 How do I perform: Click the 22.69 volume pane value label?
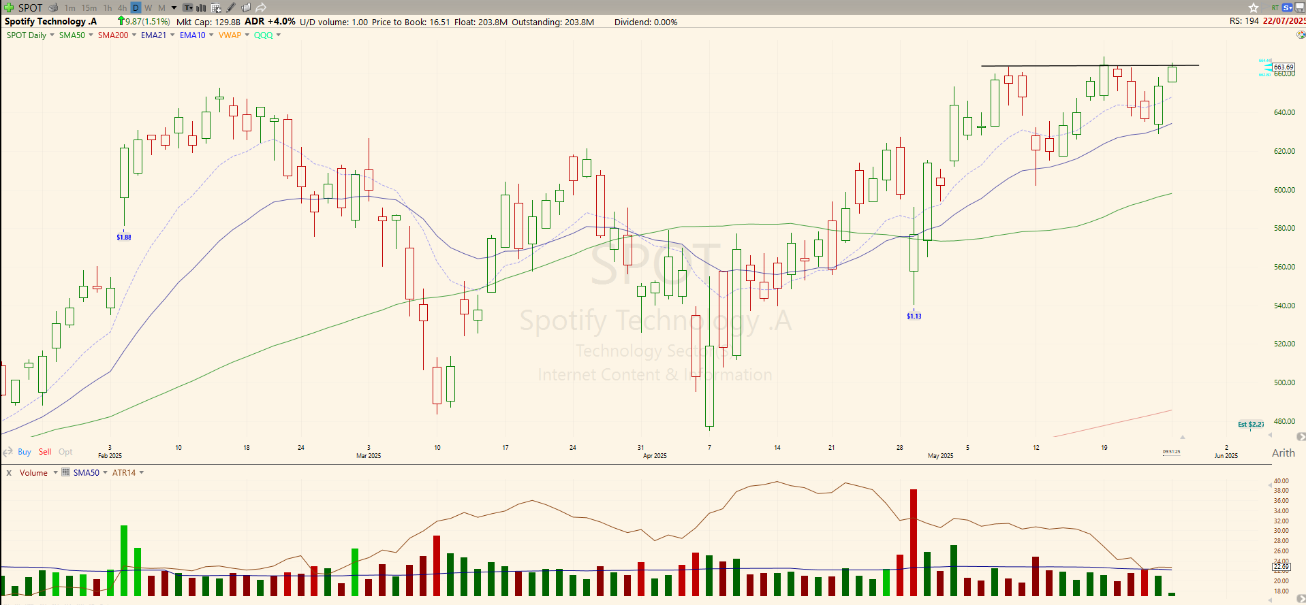tap(1281, 566)
